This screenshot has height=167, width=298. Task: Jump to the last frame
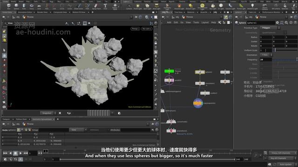pos(26,153)
